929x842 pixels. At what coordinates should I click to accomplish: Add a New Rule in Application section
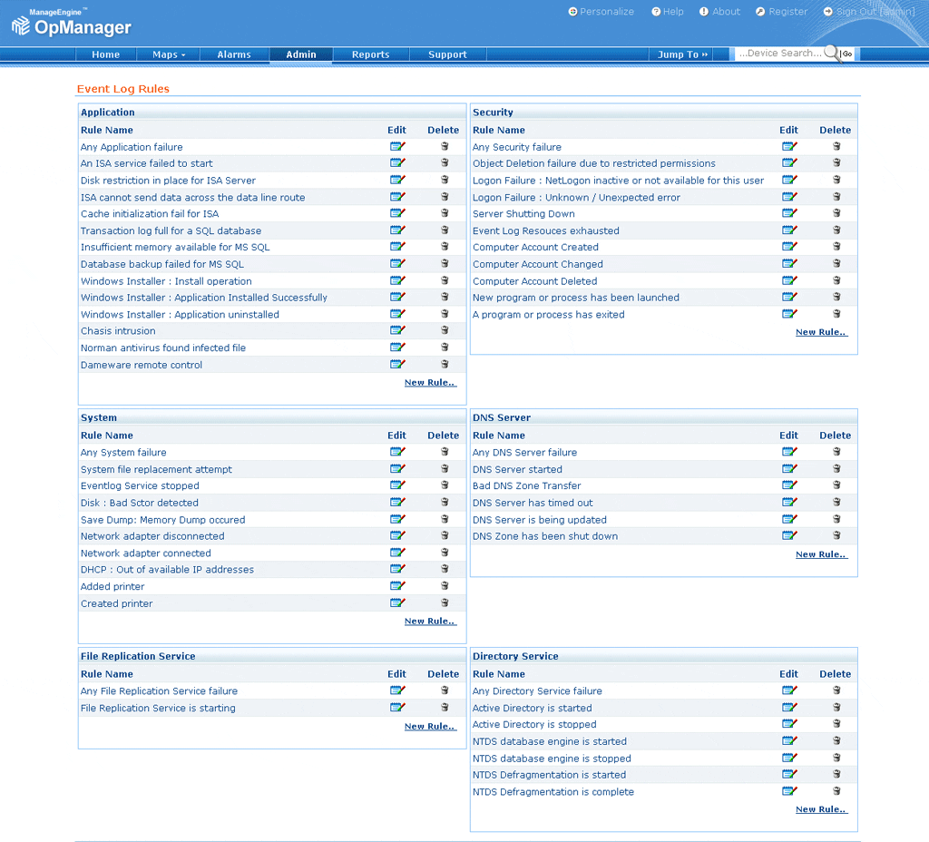coord(430,383)
